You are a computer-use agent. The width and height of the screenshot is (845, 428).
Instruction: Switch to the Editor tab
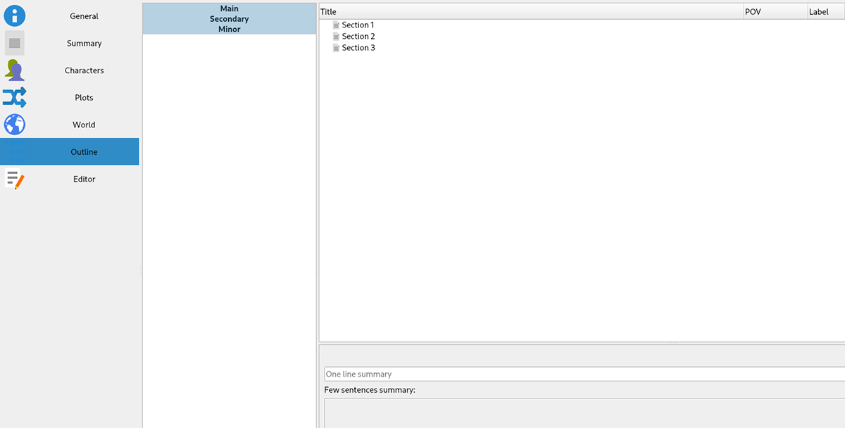[70, 179]
